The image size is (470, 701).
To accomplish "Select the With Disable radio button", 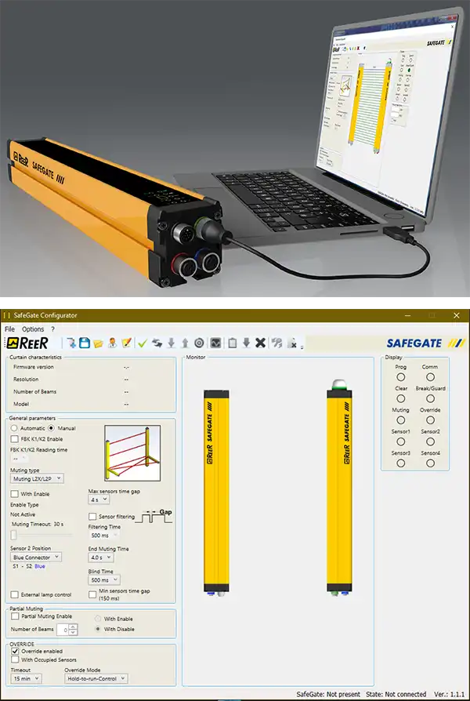I will 98,629.
